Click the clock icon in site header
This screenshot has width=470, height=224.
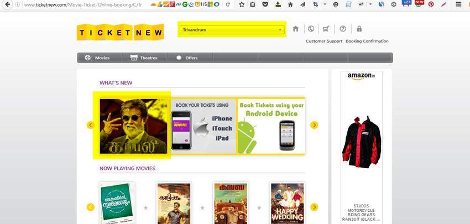pyautogui.click(x=311, y=29)
